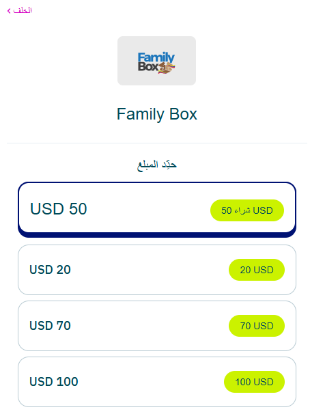
Task: Select the highlighted USD 50 amount card
Action: 157,210
